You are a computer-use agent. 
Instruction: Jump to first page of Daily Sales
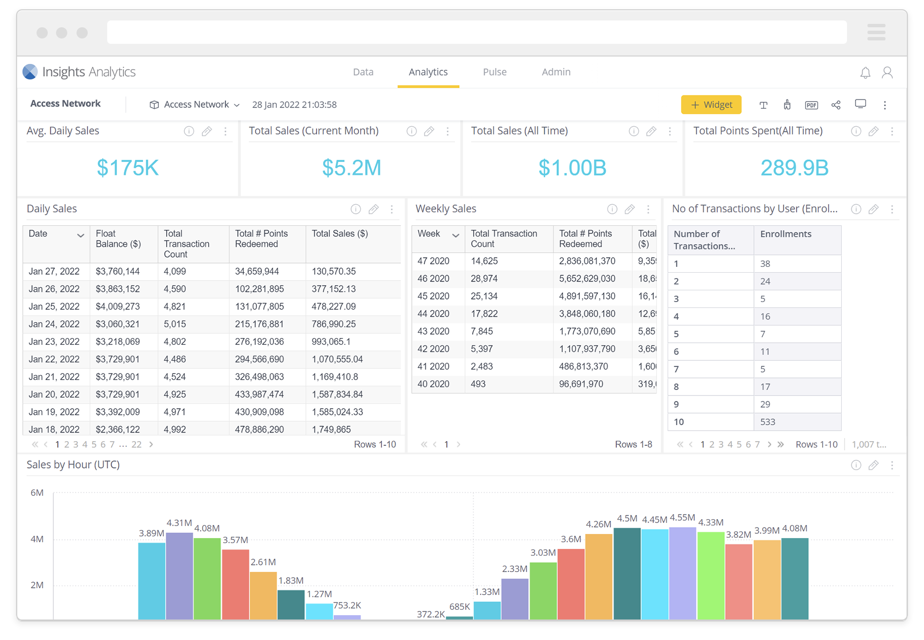35,444
